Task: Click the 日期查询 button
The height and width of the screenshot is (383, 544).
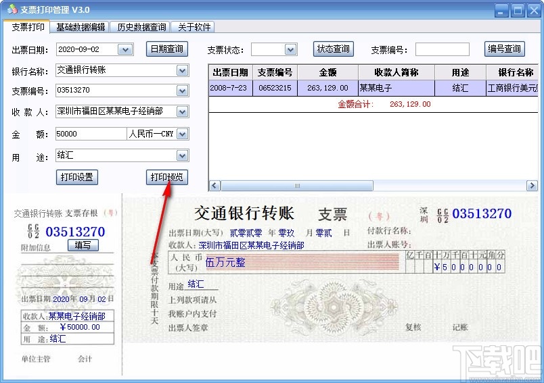Action: click(167, 49)
